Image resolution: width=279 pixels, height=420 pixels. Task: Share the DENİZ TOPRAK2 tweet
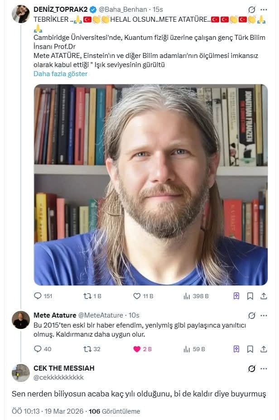coord(264,296)
